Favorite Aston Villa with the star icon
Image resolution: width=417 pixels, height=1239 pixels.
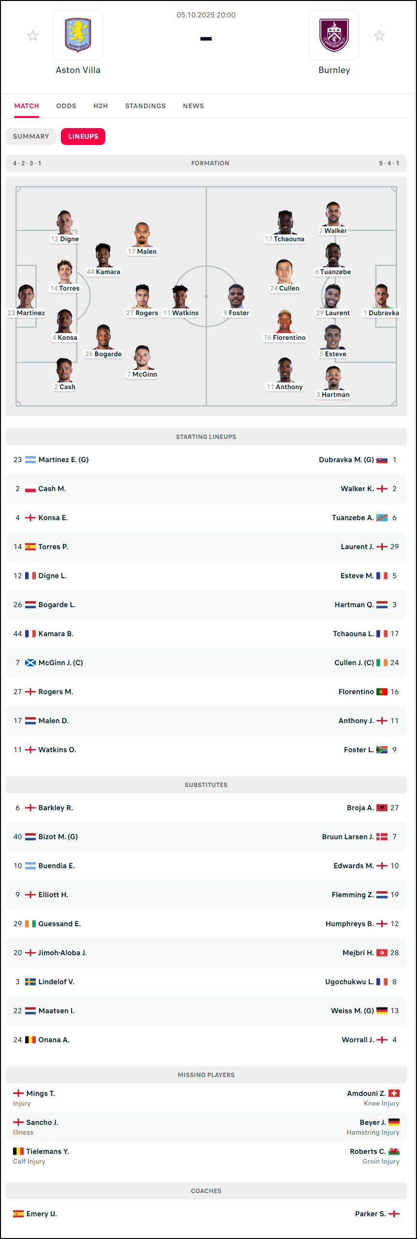point(33,35)
